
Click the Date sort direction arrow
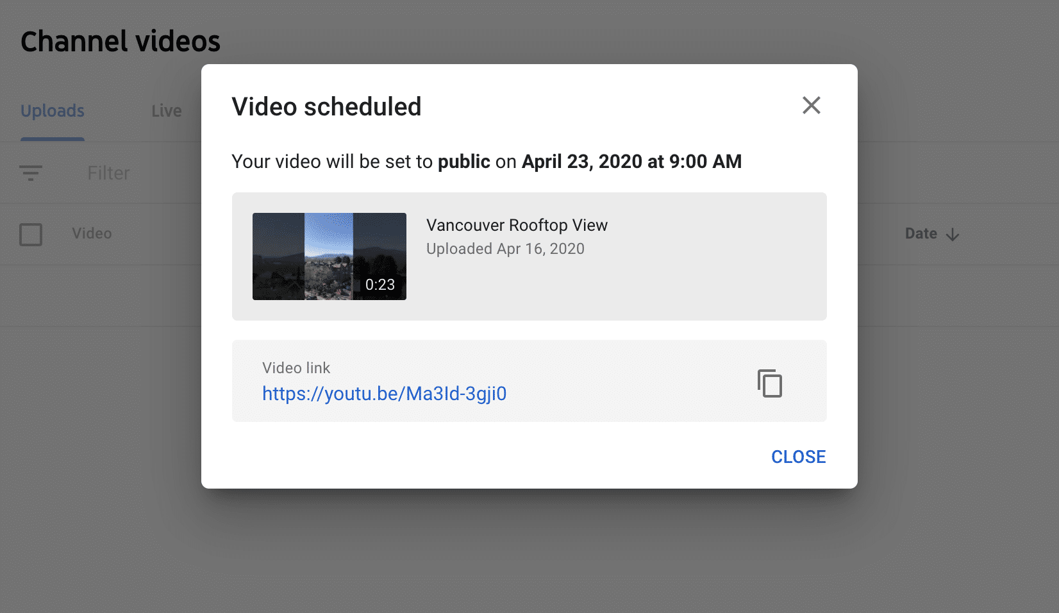pyautogui.click(x=953, y=234)
